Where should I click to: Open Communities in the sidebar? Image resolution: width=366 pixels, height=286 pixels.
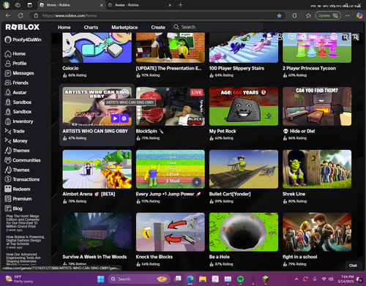coord(23,160)
